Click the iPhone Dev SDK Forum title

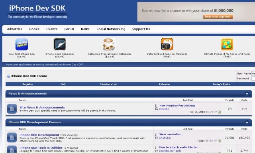[x=29, y=76]
